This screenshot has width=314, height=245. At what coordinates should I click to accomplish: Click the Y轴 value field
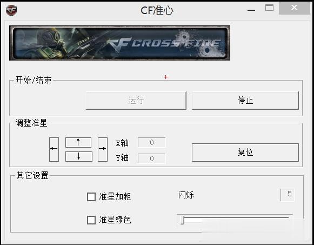pyautogui.click(x=152, y=158)
